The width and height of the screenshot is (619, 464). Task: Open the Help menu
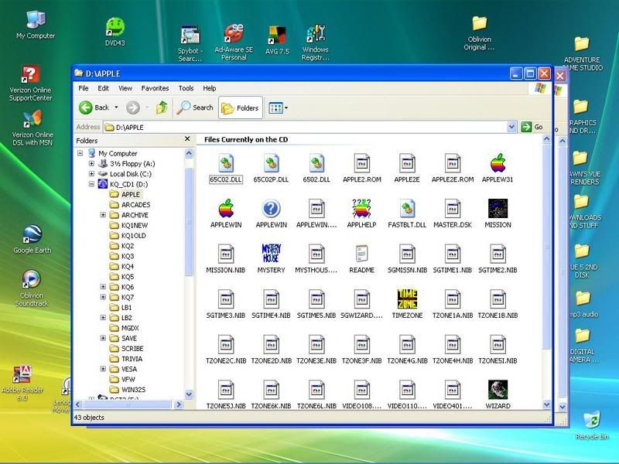click(209, 88)
